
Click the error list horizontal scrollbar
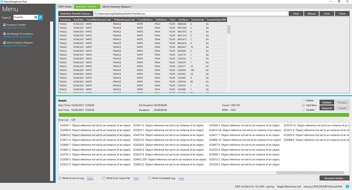click(x=310, y=173)
